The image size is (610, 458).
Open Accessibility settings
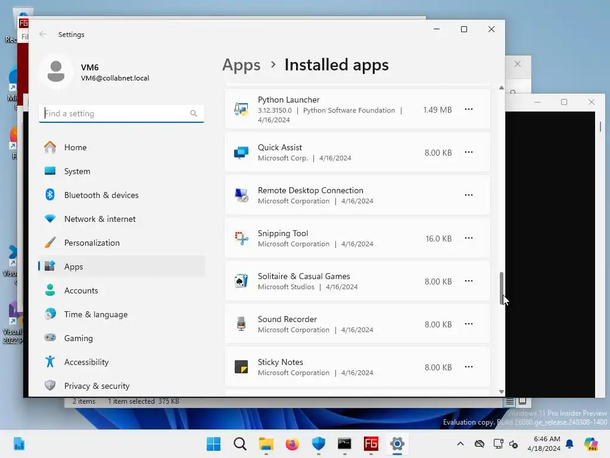(122, 362)
